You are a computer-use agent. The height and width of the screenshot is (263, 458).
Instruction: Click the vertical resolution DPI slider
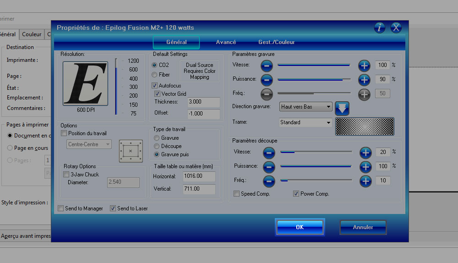coord(116,87)
